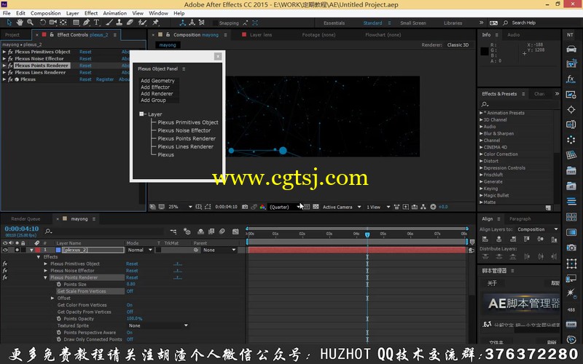Screen dimensions: 583x364
Task: Toggle Get Scale From Vertices Off value
Action: point(130,291)
